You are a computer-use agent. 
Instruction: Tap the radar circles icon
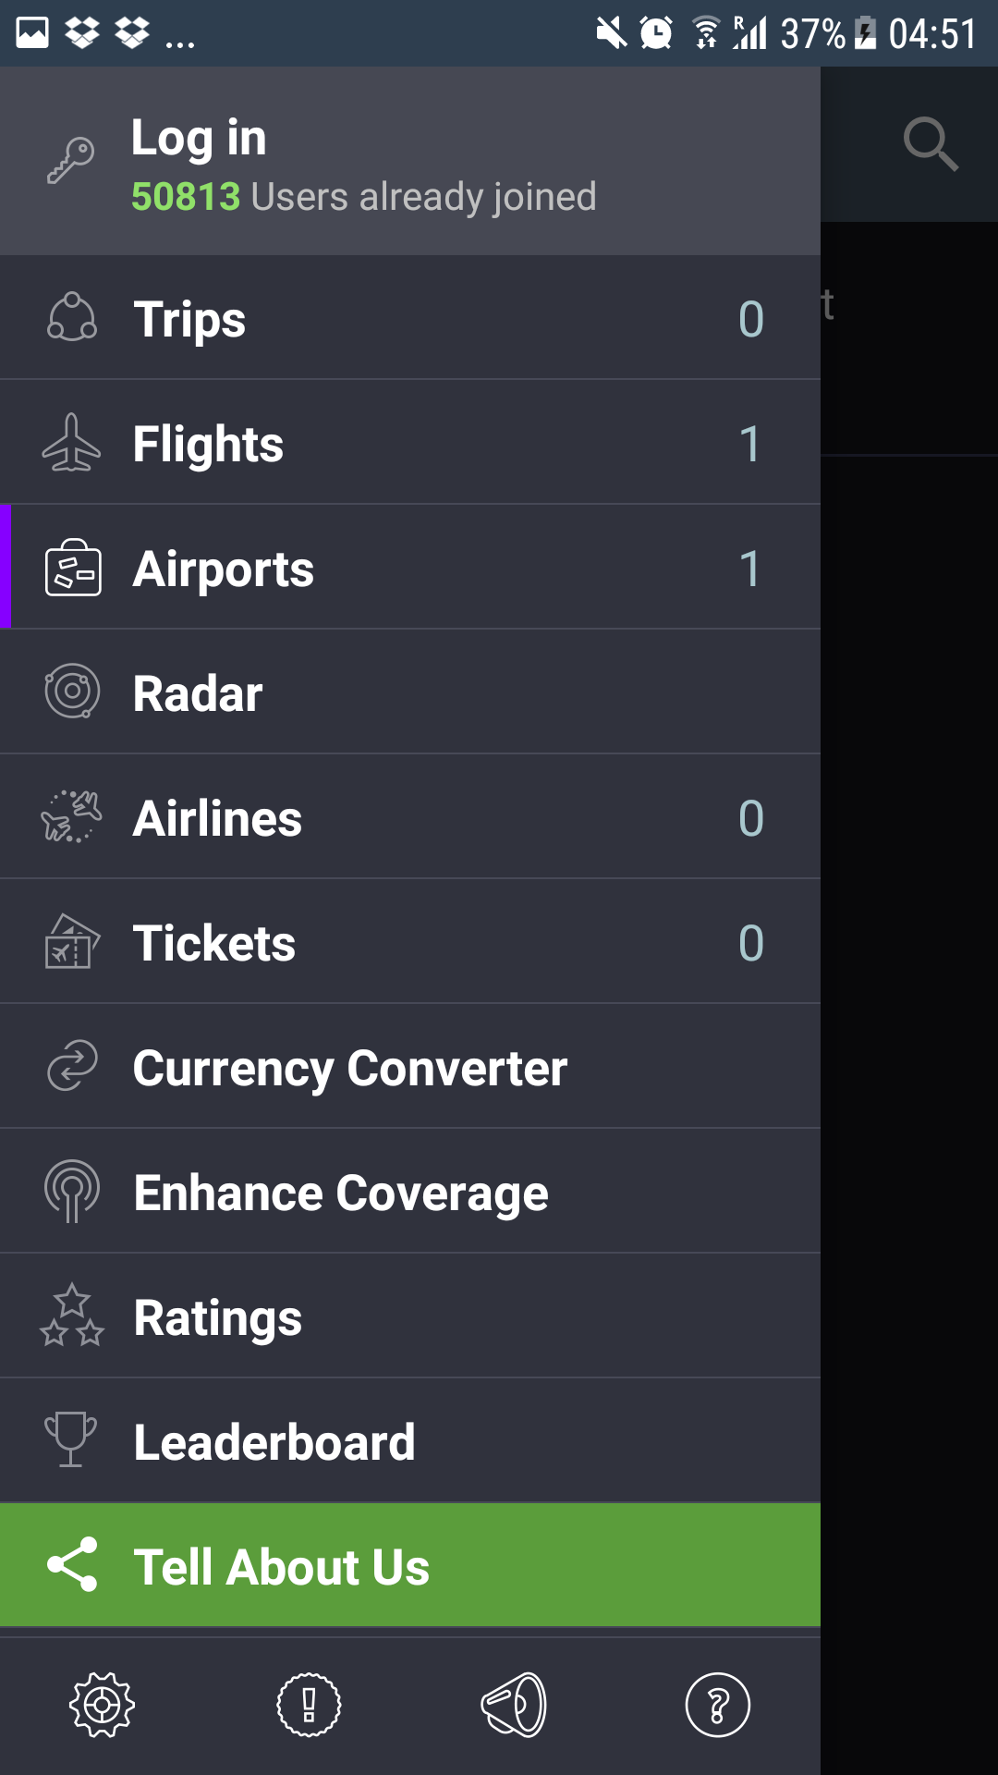(x=72, y=691)
